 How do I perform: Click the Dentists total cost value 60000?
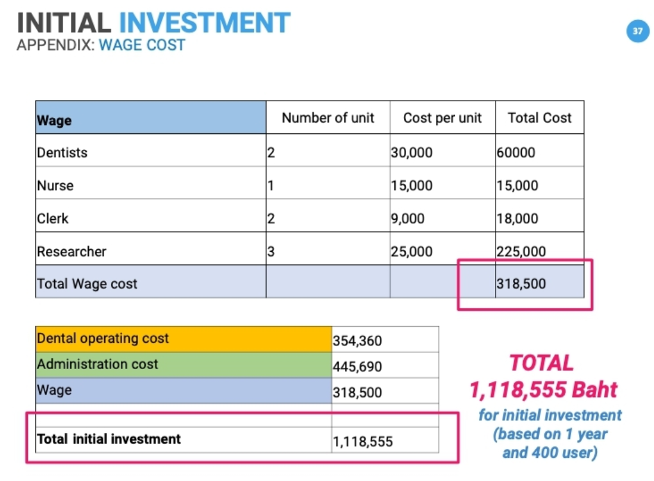[x=516, y=152]
